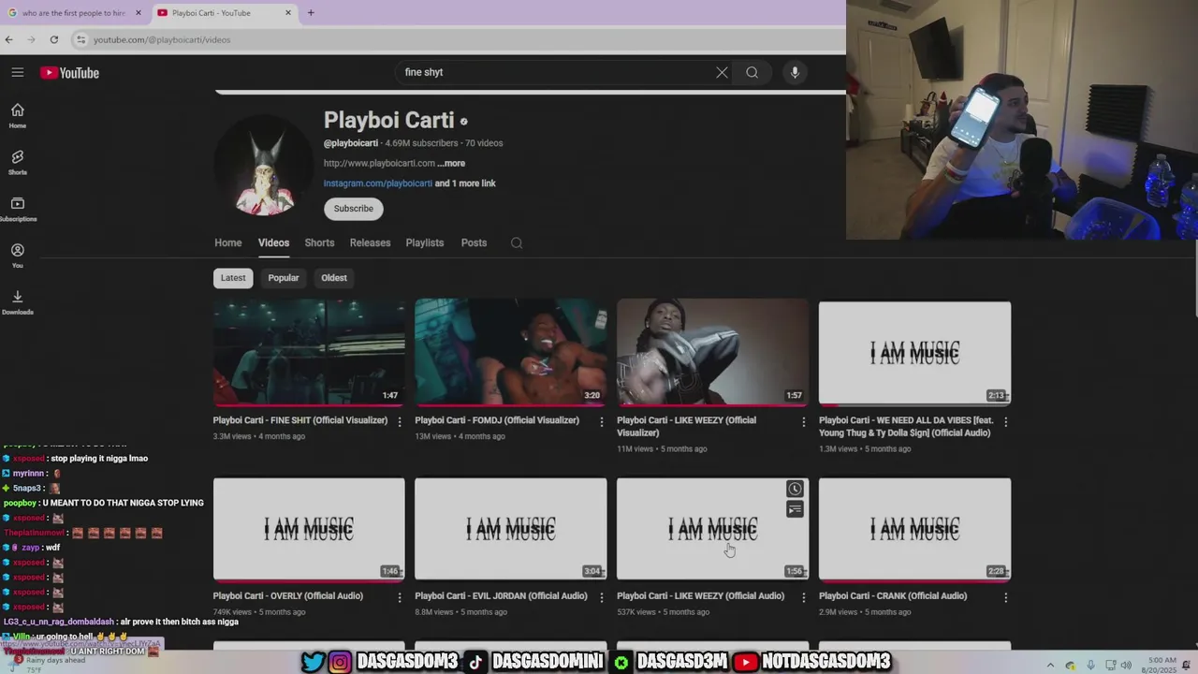Open Downloads in the sidebar
Viewport: 1198px width, 674px height.
[x=18, y=302]
